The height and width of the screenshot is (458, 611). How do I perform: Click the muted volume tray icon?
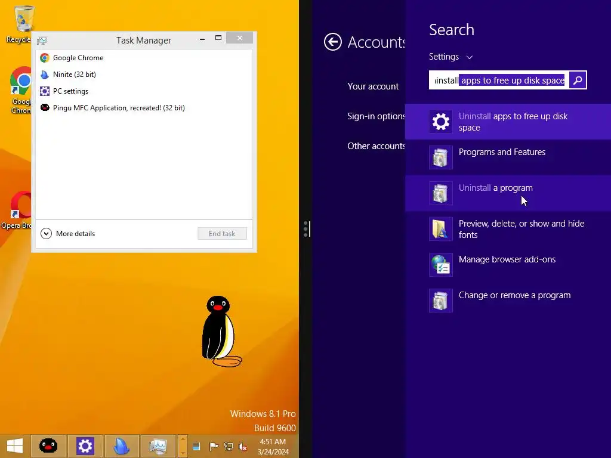click(x=242, y=446)
